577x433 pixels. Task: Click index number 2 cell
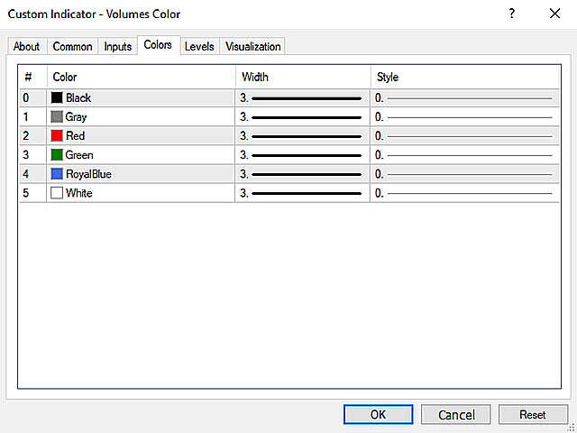point(33,136)
